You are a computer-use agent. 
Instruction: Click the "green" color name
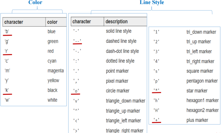[53, 42]
